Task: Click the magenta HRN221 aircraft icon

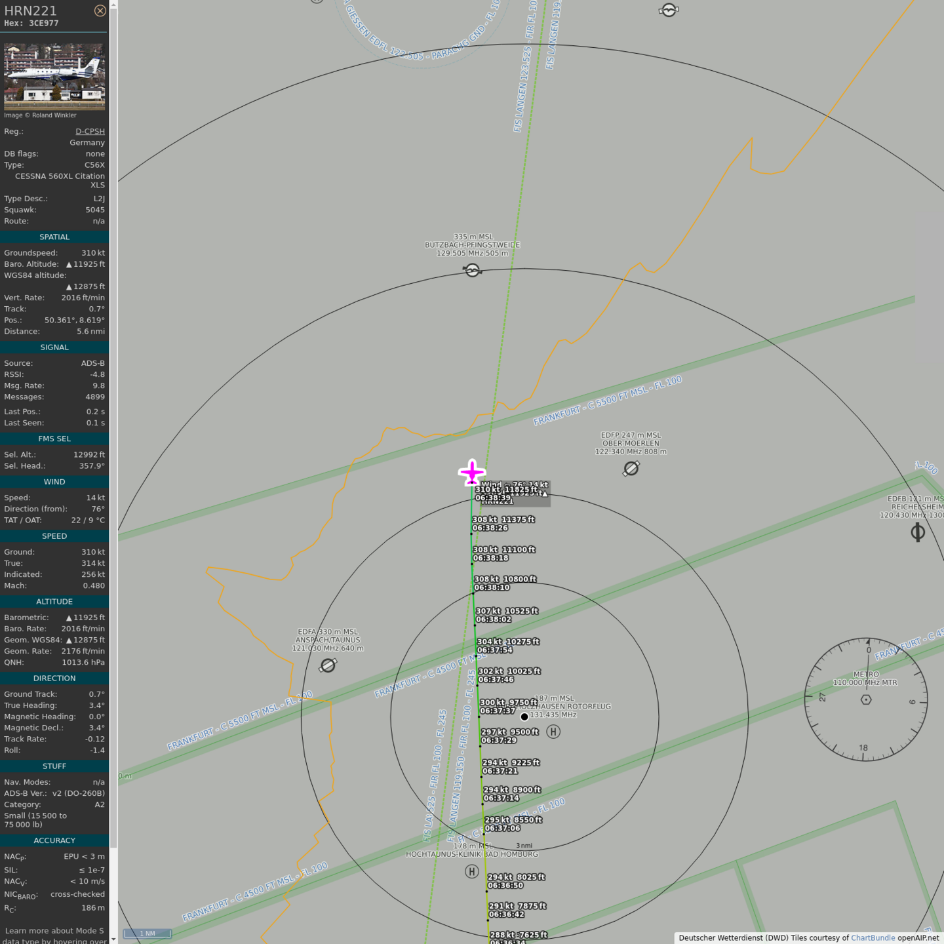Action: click(x=472, y=472)
